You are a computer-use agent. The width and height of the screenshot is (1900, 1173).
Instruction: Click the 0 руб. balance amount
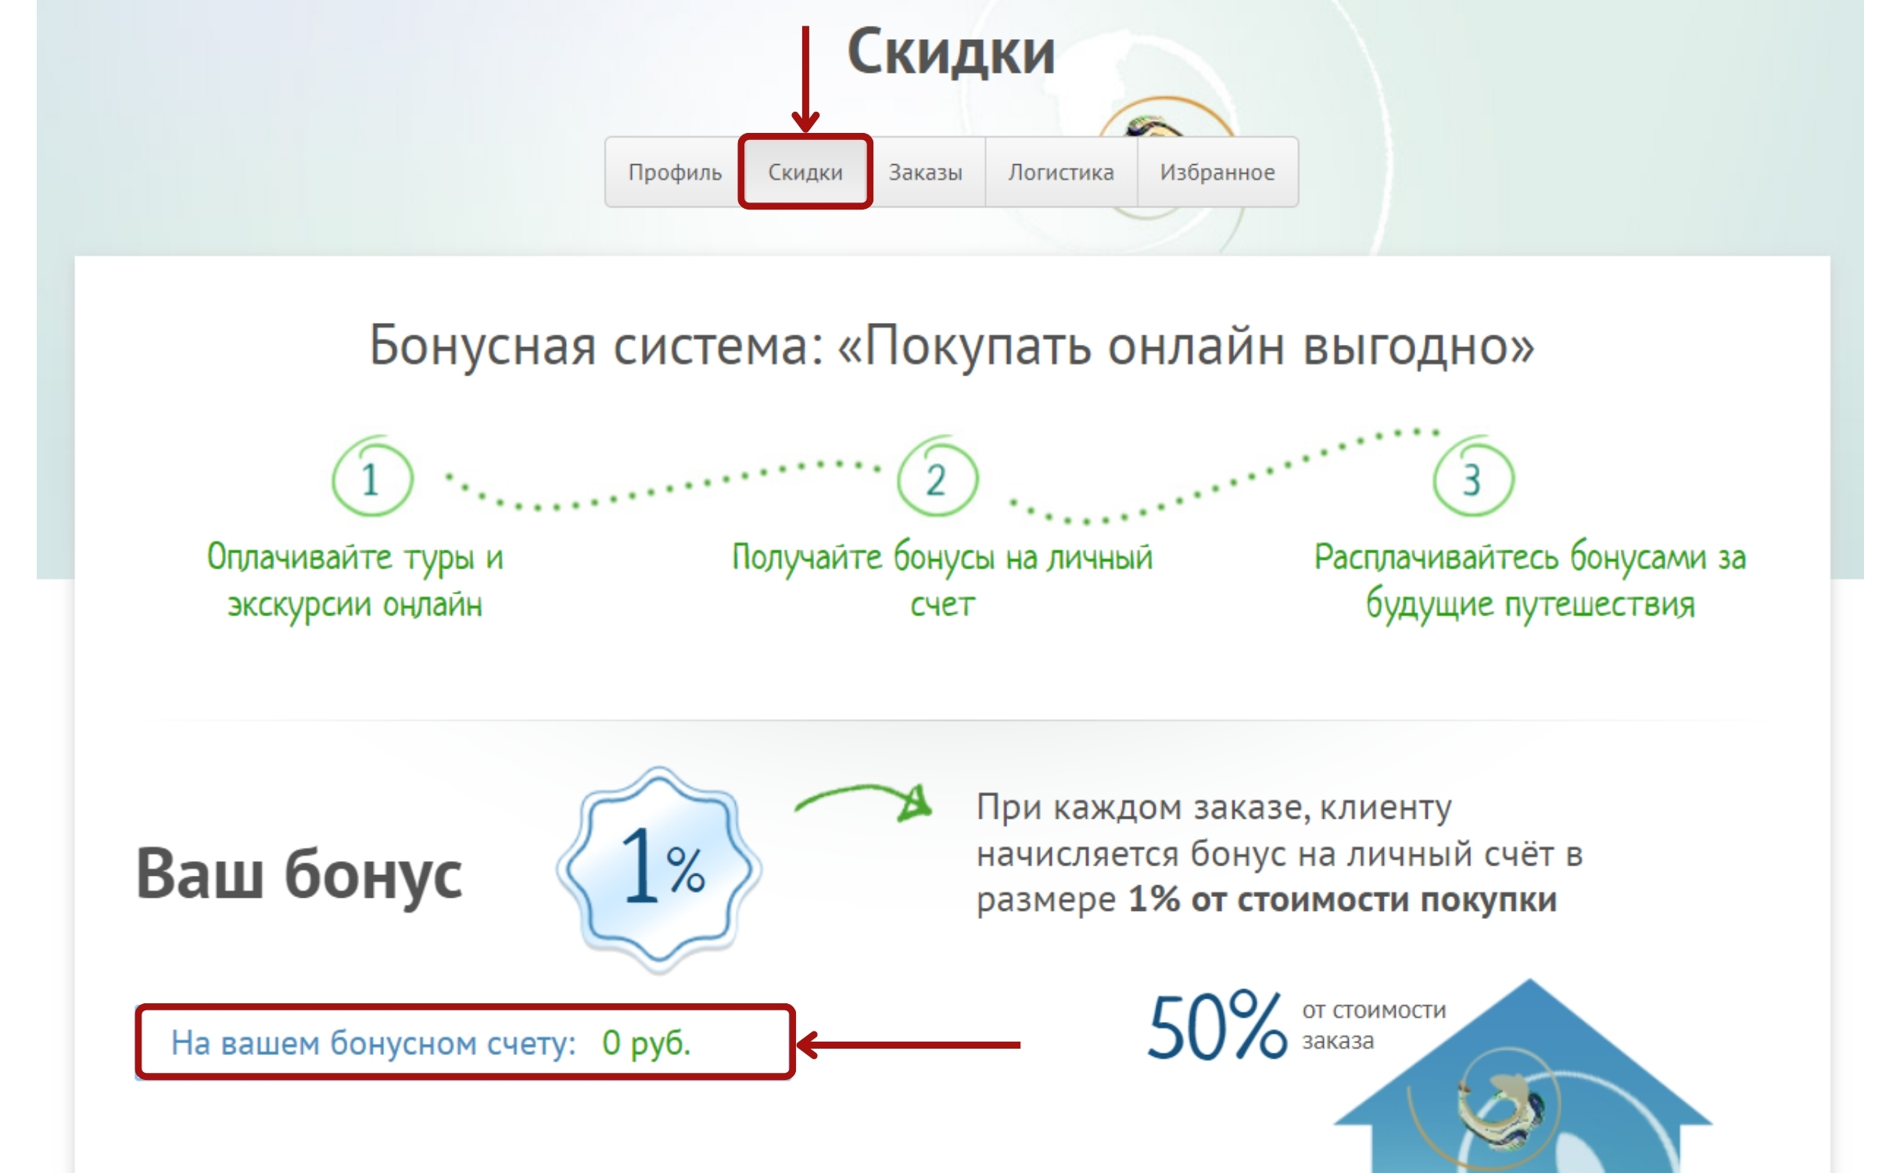646,1043
